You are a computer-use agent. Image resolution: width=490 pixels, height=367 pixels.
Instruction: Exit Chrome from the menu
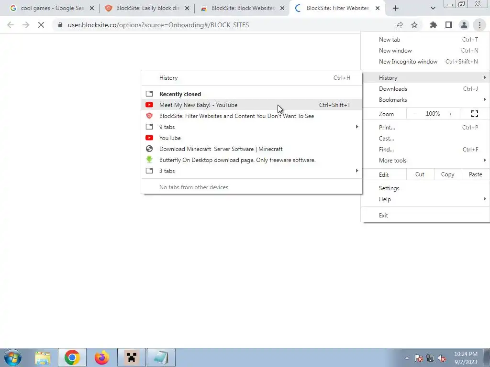click(x=425, y=216)
